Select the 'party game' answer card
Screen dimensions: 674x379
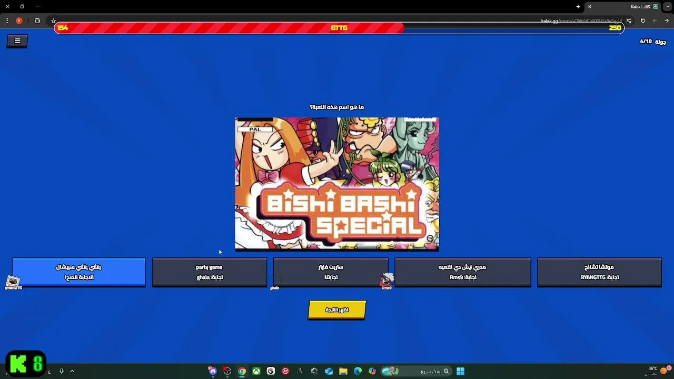tap(210, 272)
